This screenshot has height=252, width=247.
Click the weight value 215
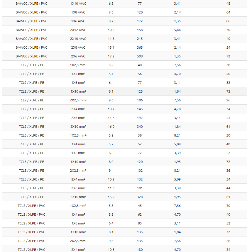(x=140, y=39)
